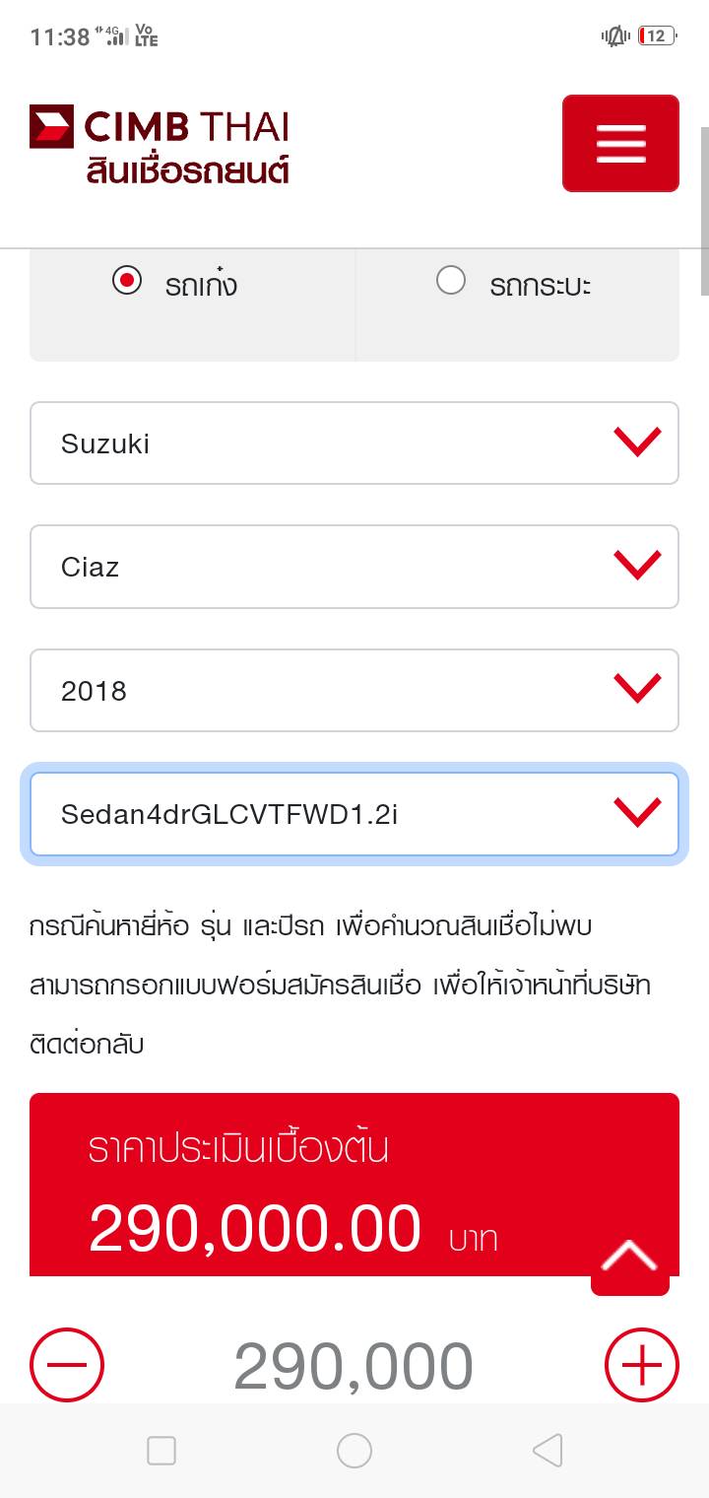Open the Ciaz model dropdown
The width and height of the screenshot is (709, 1498).
tap(354, 567)
